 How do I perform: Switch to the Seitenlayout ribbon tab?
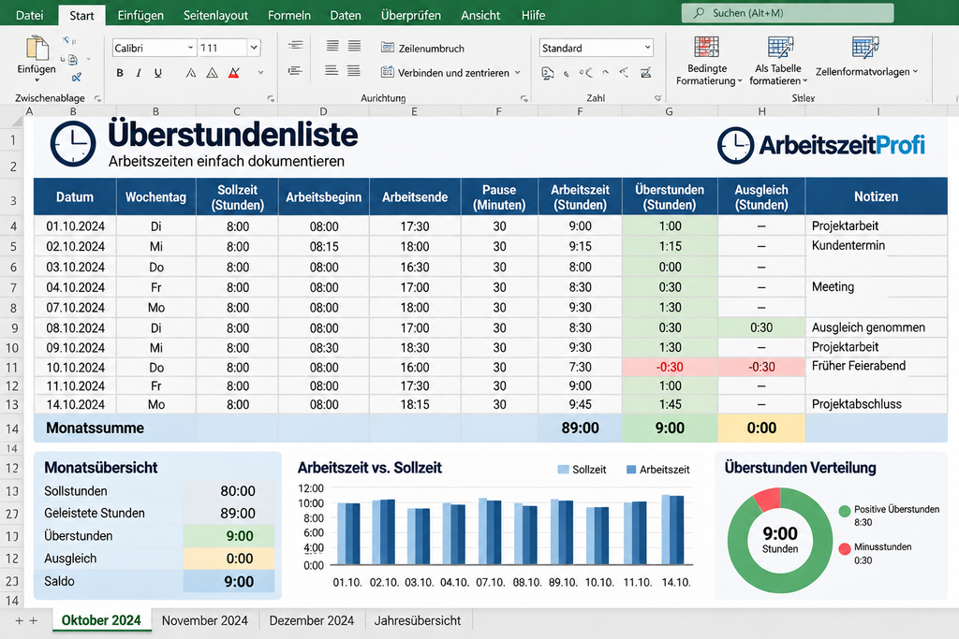215,15
